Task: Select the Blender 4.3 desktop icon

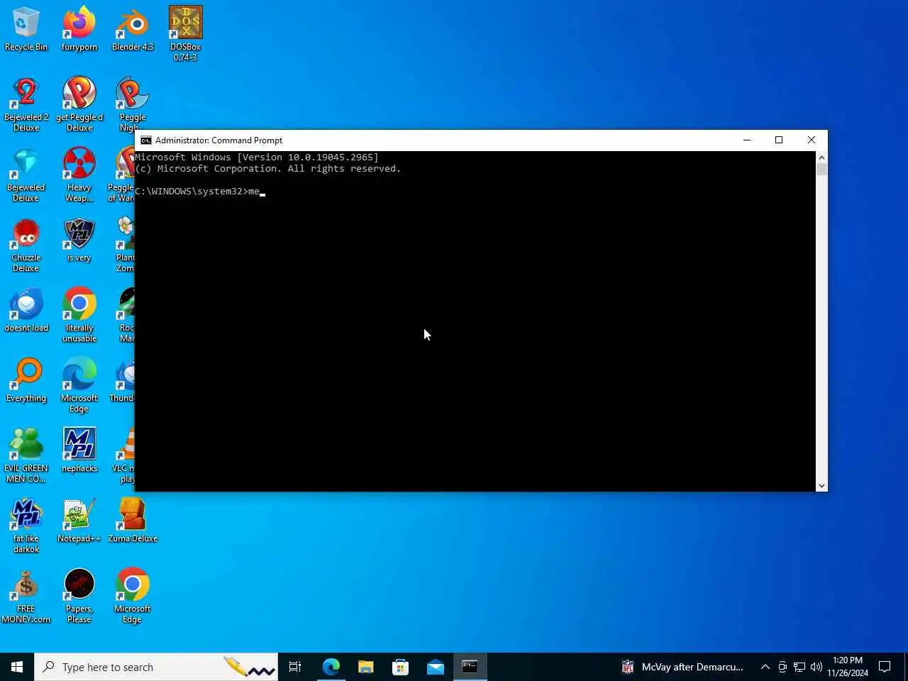Action: (133, 29)
